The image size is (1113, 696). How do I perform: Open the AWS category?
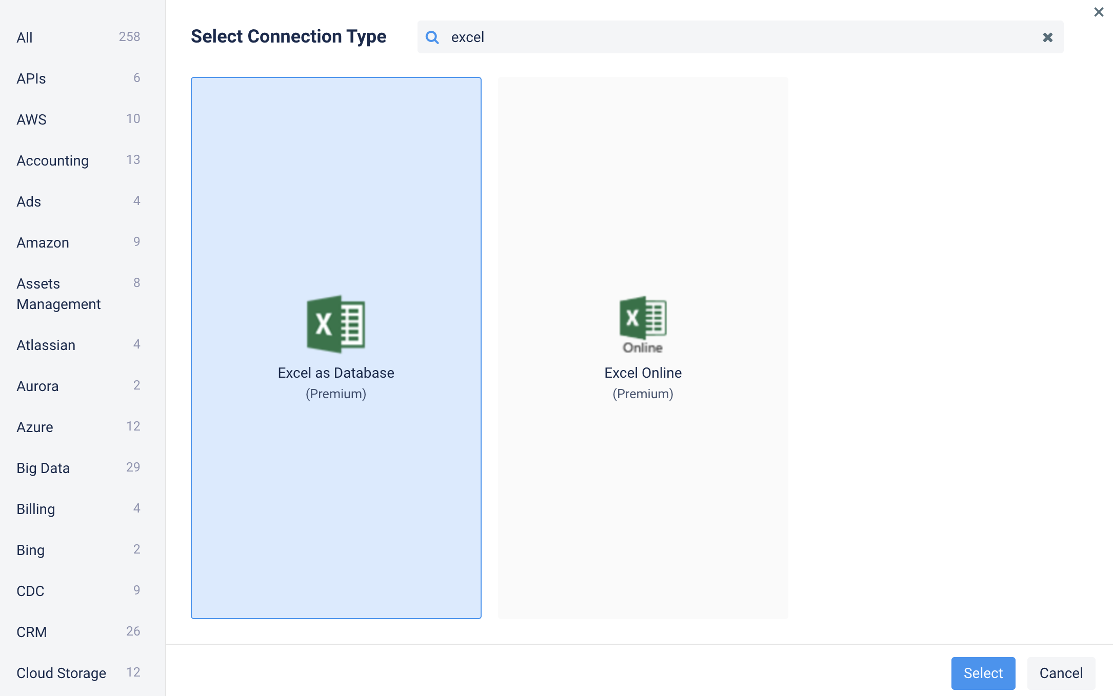(78, 119)
